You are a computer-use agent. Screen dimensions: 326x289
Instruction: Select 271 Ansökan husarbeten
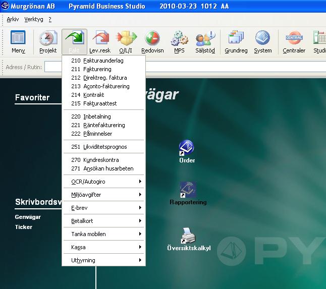[x=103, y=168]
